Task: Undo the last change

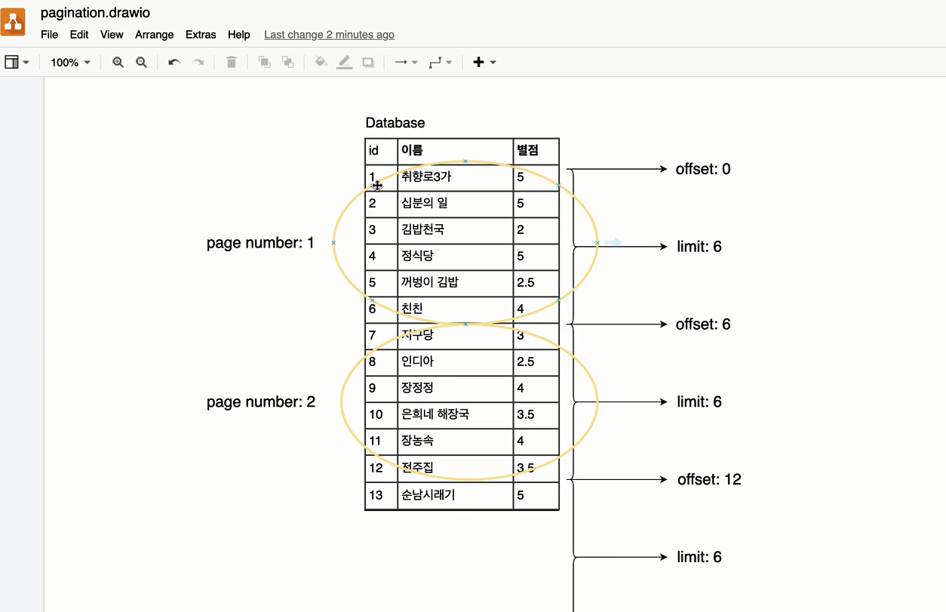Action: [x=174, y=63]
